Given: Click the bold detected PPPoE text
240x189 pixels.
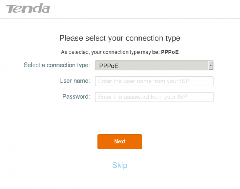Looking at the screenshot, I should [x=169, y=52].
